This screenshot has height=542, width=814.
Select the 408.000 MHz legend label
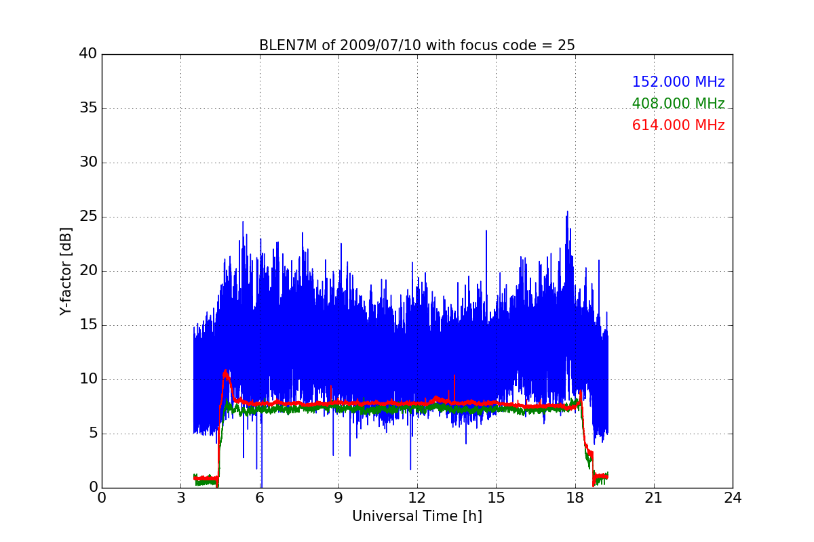pyautogui.click(x=678, y=104)
